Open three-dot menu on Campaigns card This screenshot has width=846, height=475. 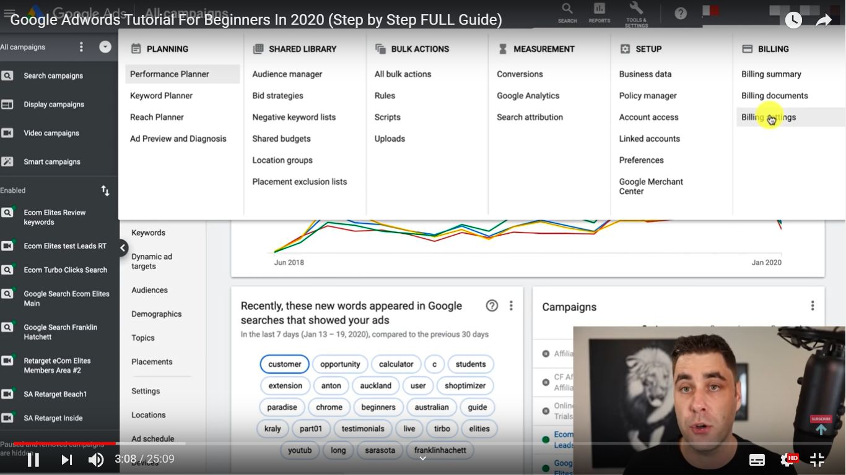(813, 306)
